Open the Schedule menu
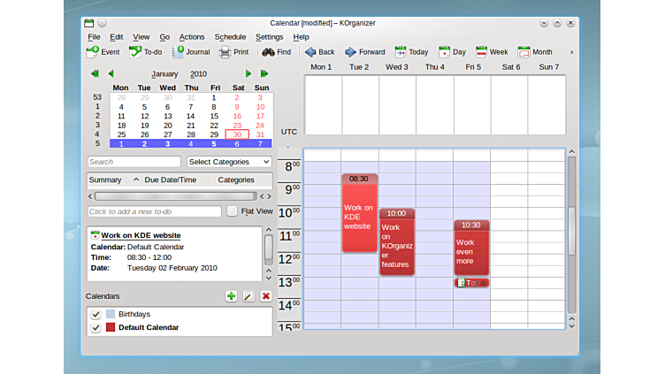This screenshot has width=665, height=374. pos(230,37)
